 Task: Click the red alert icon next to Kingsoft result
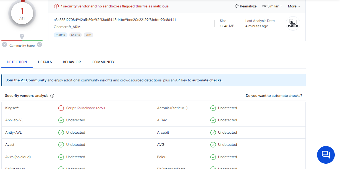click(61, 108)
